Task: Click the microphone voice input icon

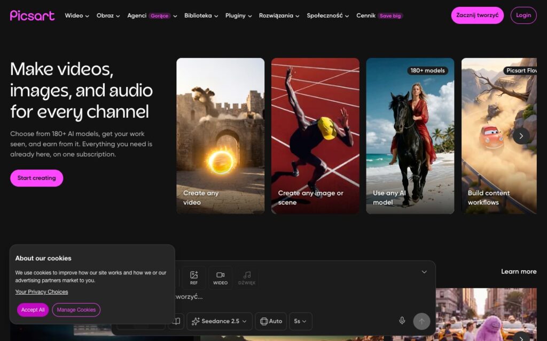Action: (402, 321)
